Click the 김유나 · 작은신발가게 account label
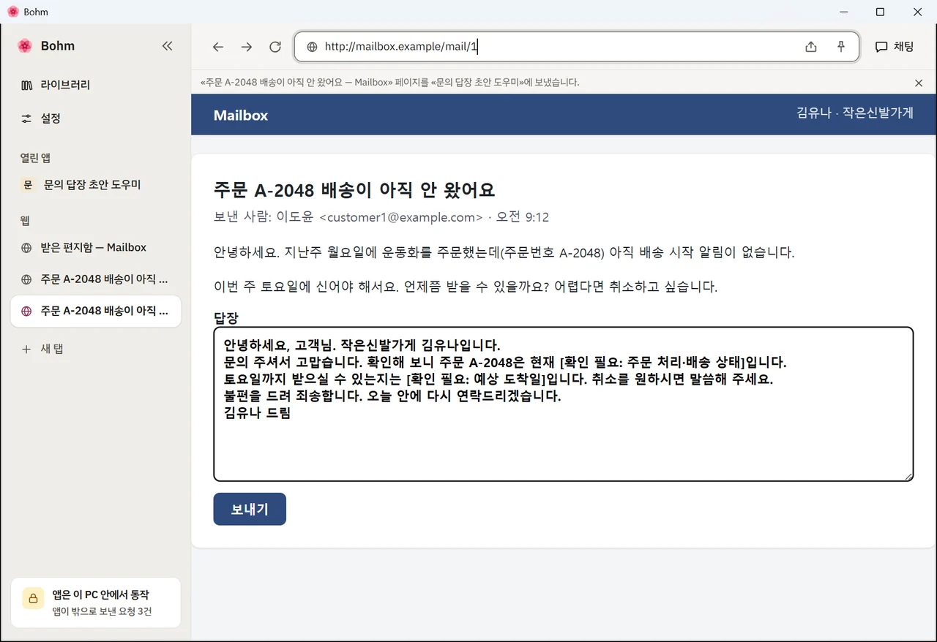The width and height of the screenshot is (937, 642). point(855,113)
